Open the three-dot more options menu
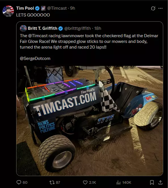 [x=160, y=8]
